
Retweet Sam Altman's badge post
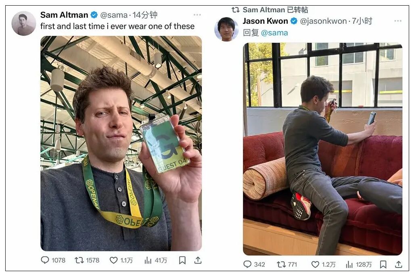point(87,260)
